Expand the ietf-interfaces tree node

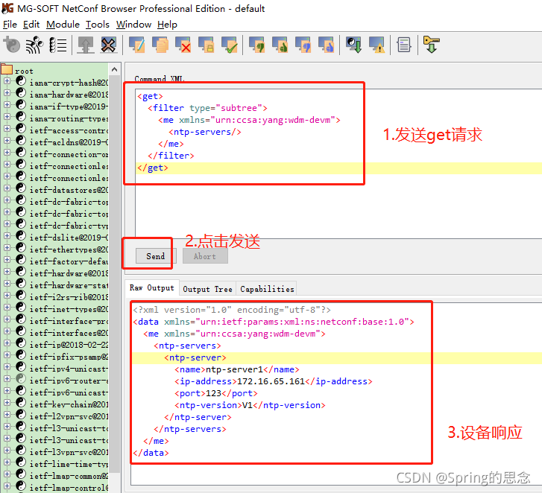[x=7, y=331]
